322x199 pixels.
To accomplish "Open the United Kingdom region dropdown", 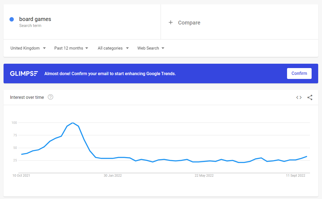I will (x=28, y=48).
